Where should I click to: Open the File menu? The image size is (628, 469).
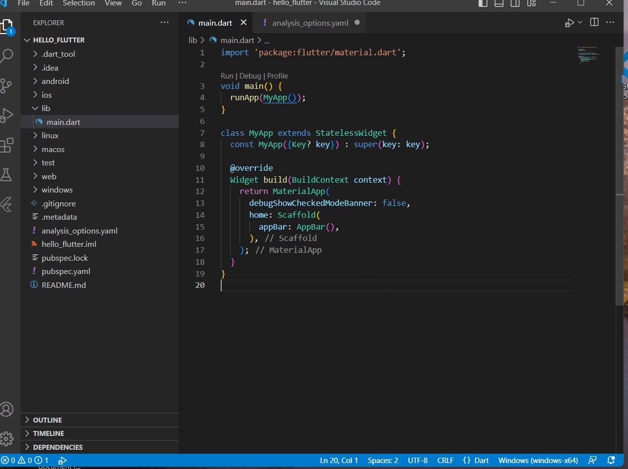click(x=23, y=3)
